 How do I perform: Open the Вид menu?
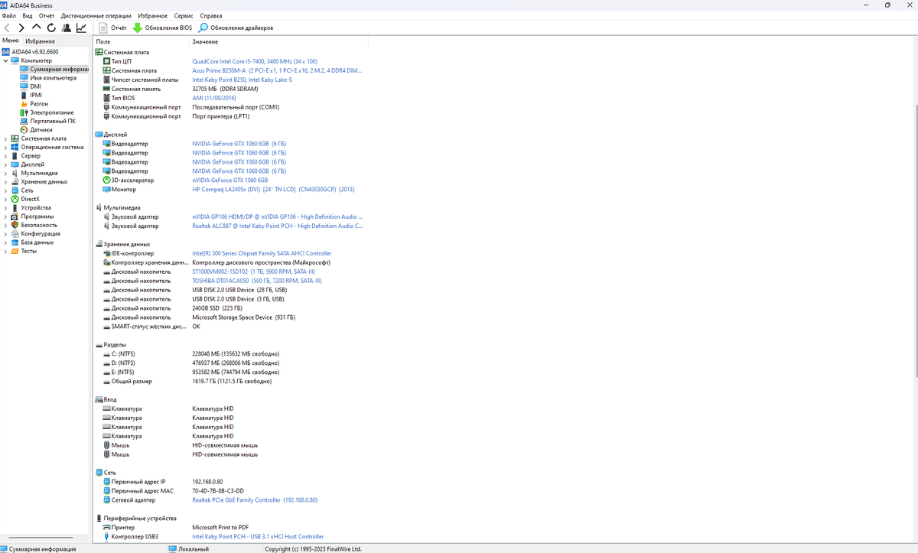[28, 15]
